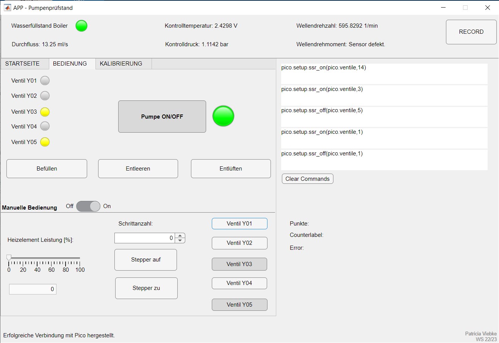Decrease Schrittanzahl with the down arrow
Viewport: 499px width, 343px height.
(180, 240)
